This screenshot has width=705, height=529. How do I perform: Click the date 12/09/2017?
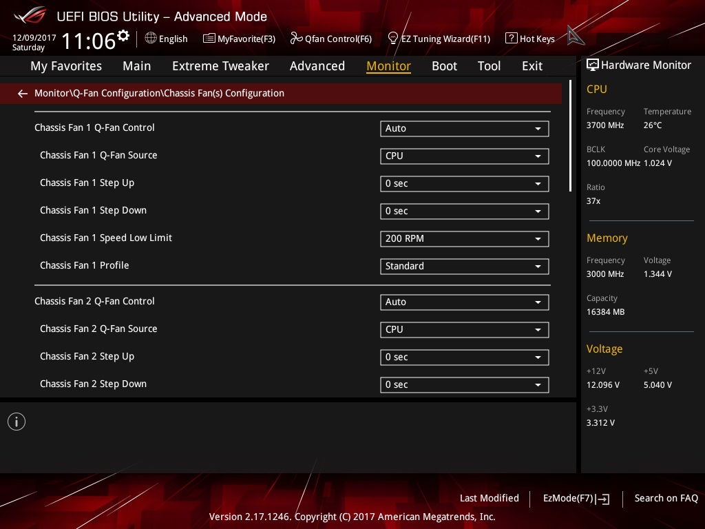point(34,38)
